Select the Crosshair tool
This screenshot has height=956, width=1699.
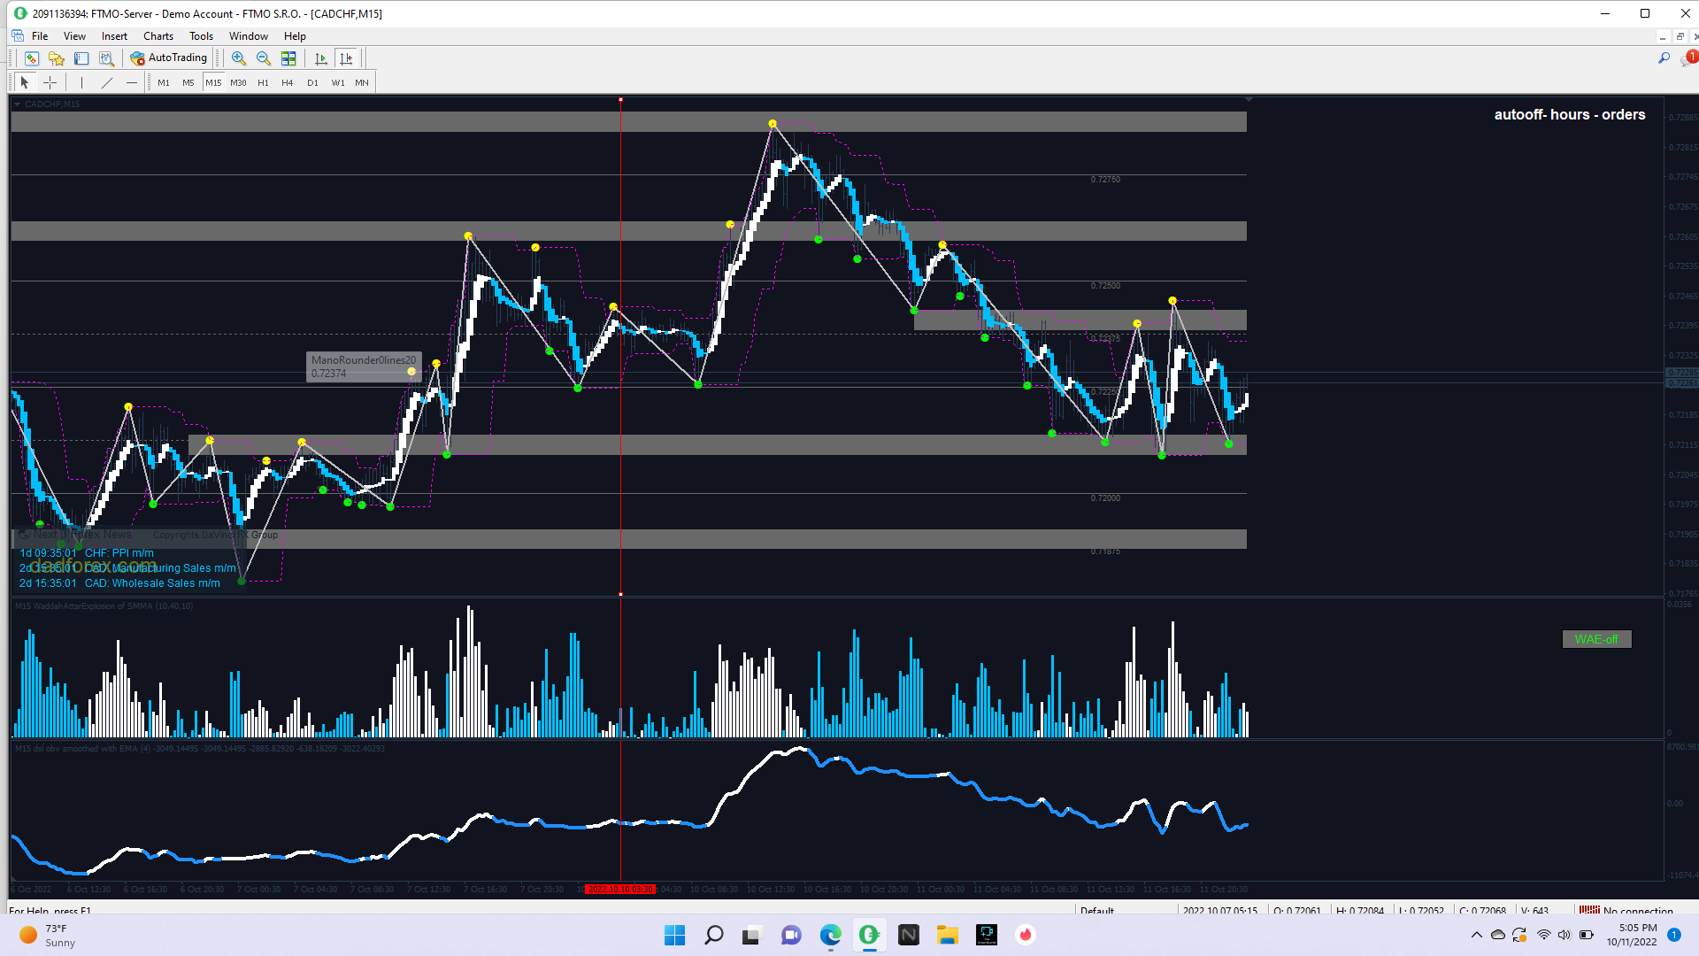50,82
